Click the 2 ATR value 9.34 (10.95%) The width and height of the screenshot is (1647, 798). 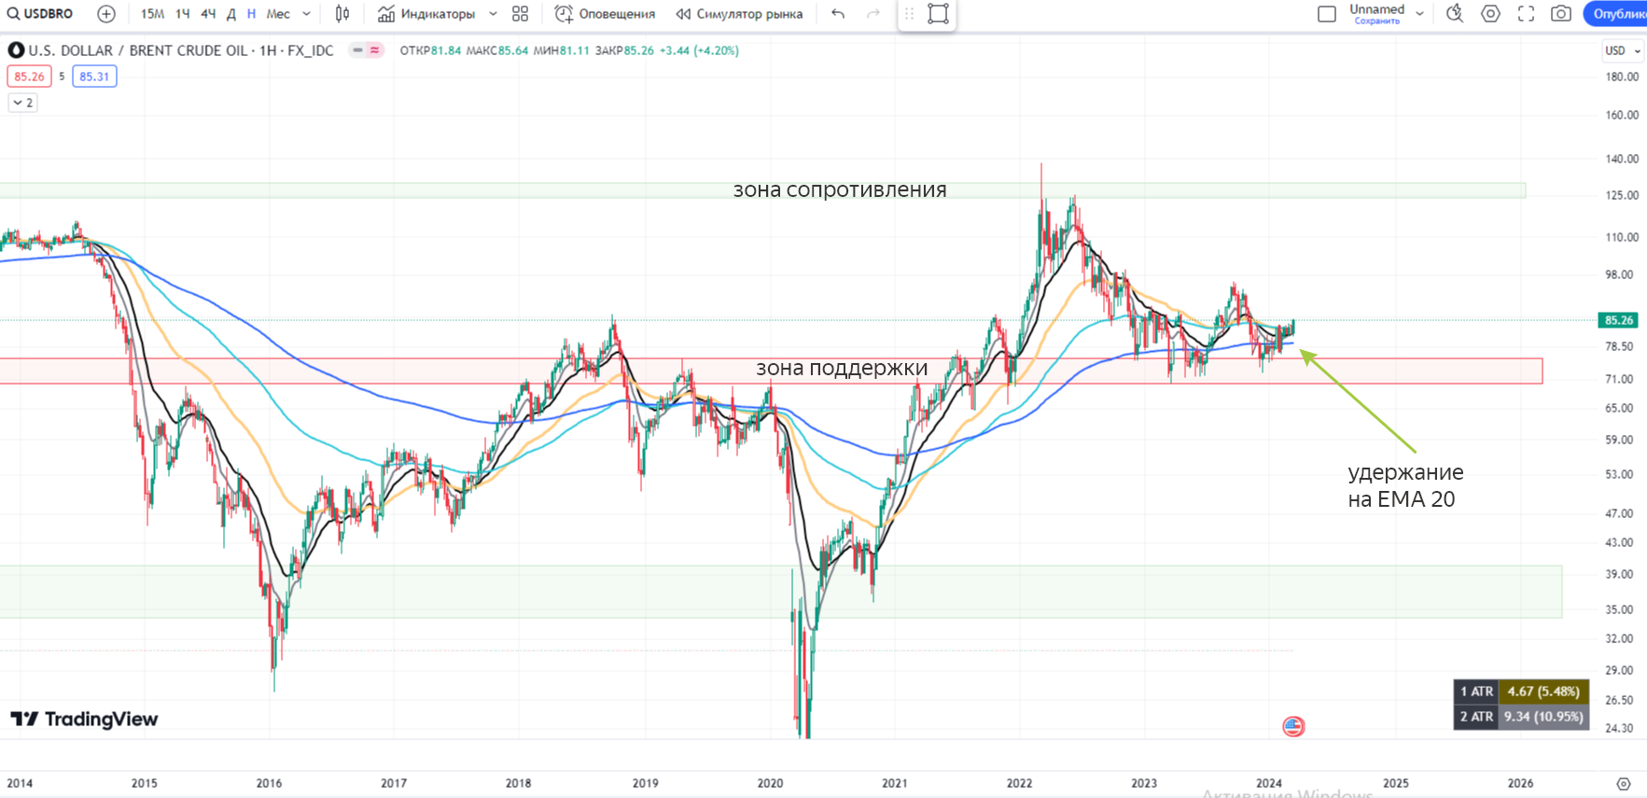[x=1543, y=717]
